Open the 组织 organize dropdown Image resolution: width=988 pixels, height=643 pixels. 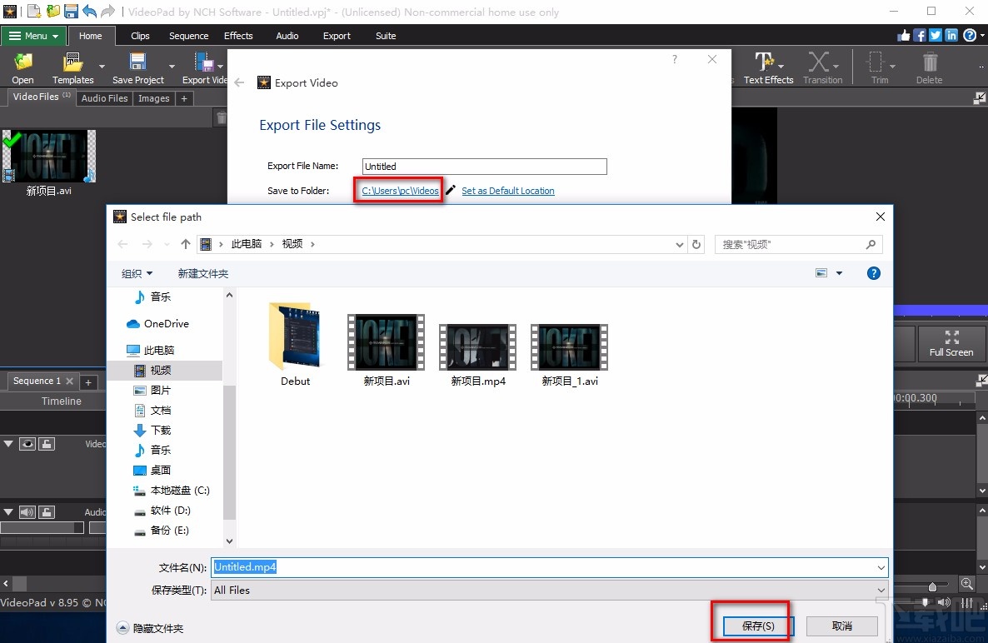click(137, 273)
